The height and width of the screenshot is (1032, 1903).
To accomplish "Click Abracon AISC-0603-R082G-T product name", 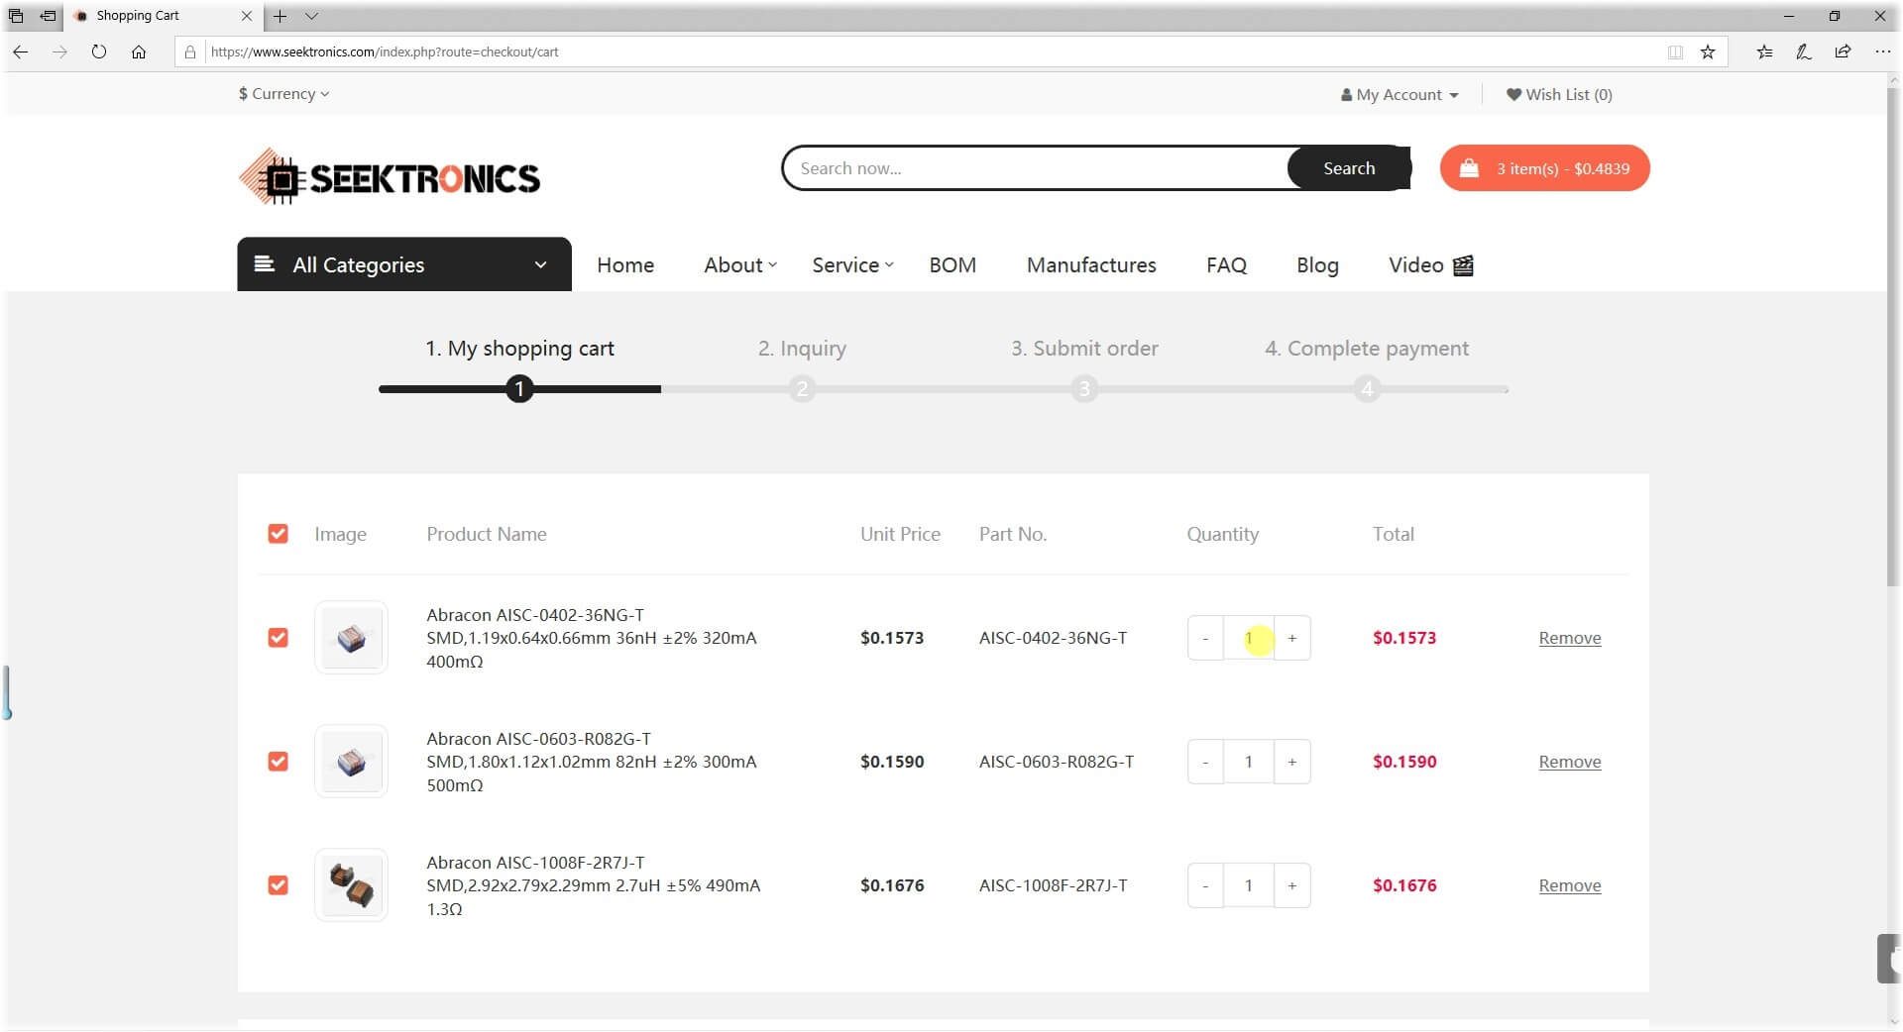I will pos(592,762).
